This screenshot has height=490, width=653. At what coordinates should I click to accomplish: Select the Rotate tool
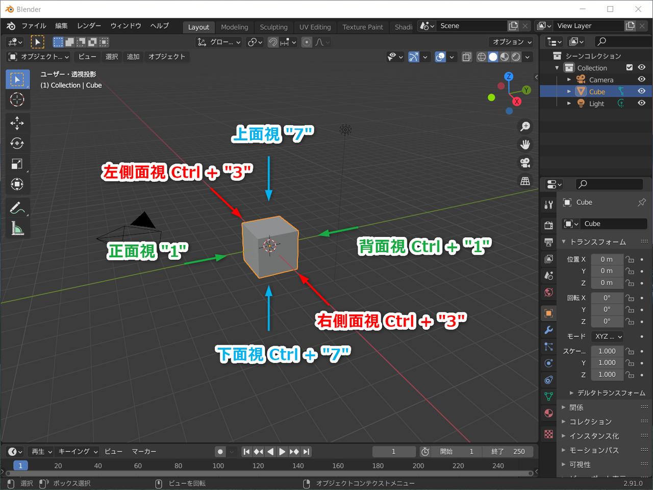click(17, 143)
